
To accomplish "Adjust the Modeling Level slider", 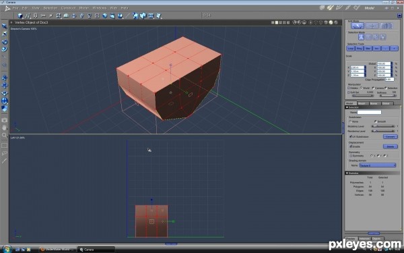I will (382, 126).
